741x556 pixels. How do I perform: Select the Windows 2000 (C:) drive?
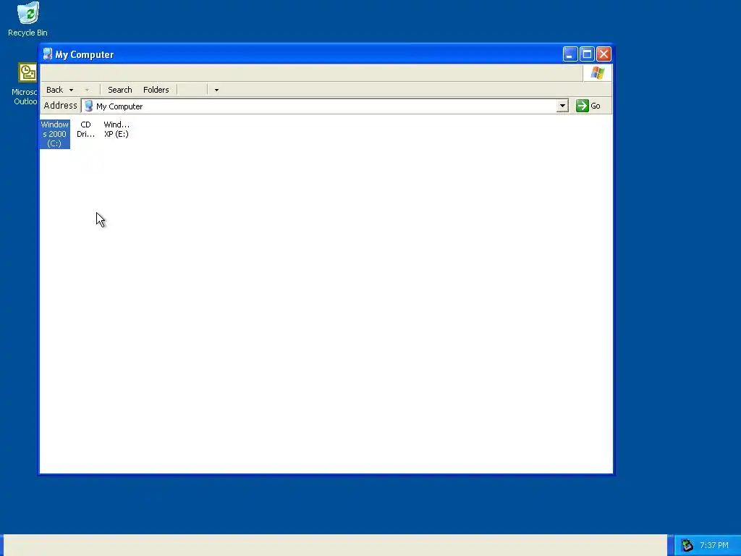(x=54, y=134)
